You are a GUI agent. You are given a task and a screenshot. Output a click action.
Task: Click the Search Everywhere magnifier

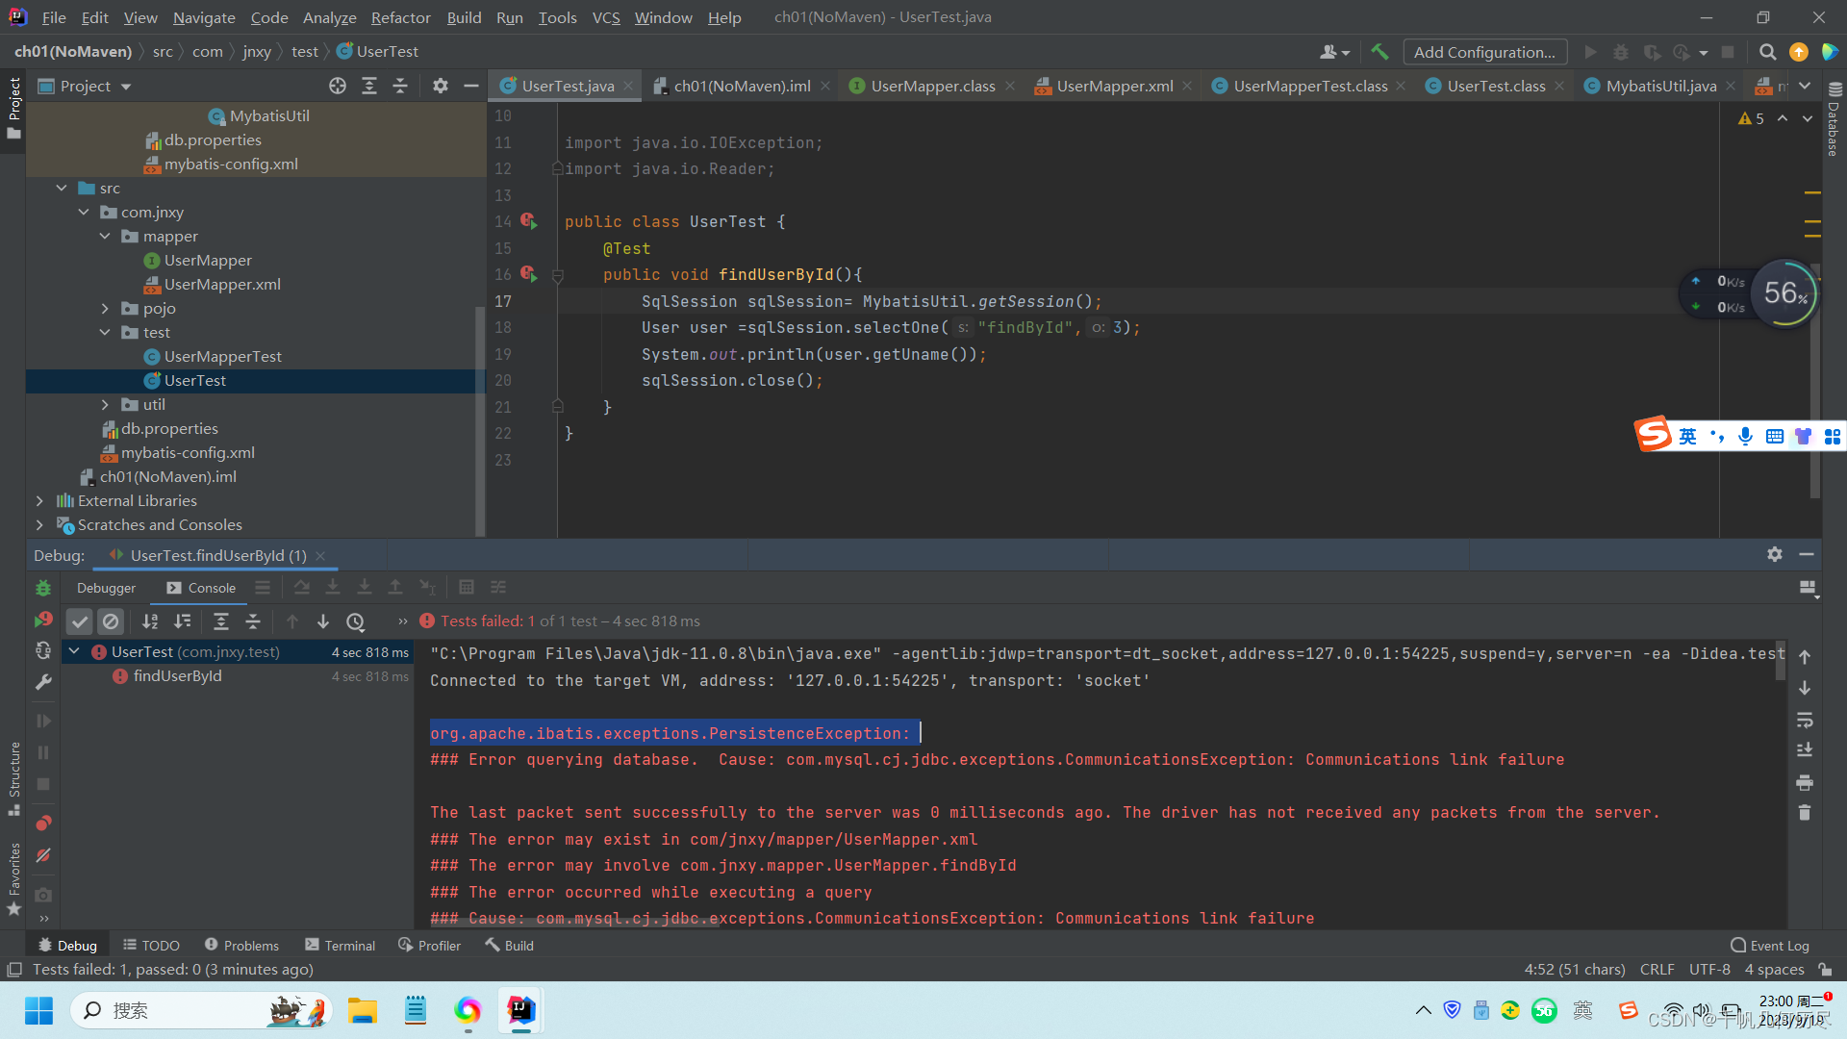point(1768,52)
